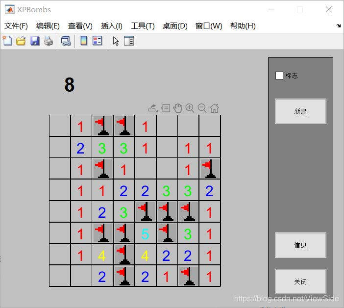Open the 桌面(D) menu
The height and width of the screenshot is (308, 344).
tap(175, 26)
